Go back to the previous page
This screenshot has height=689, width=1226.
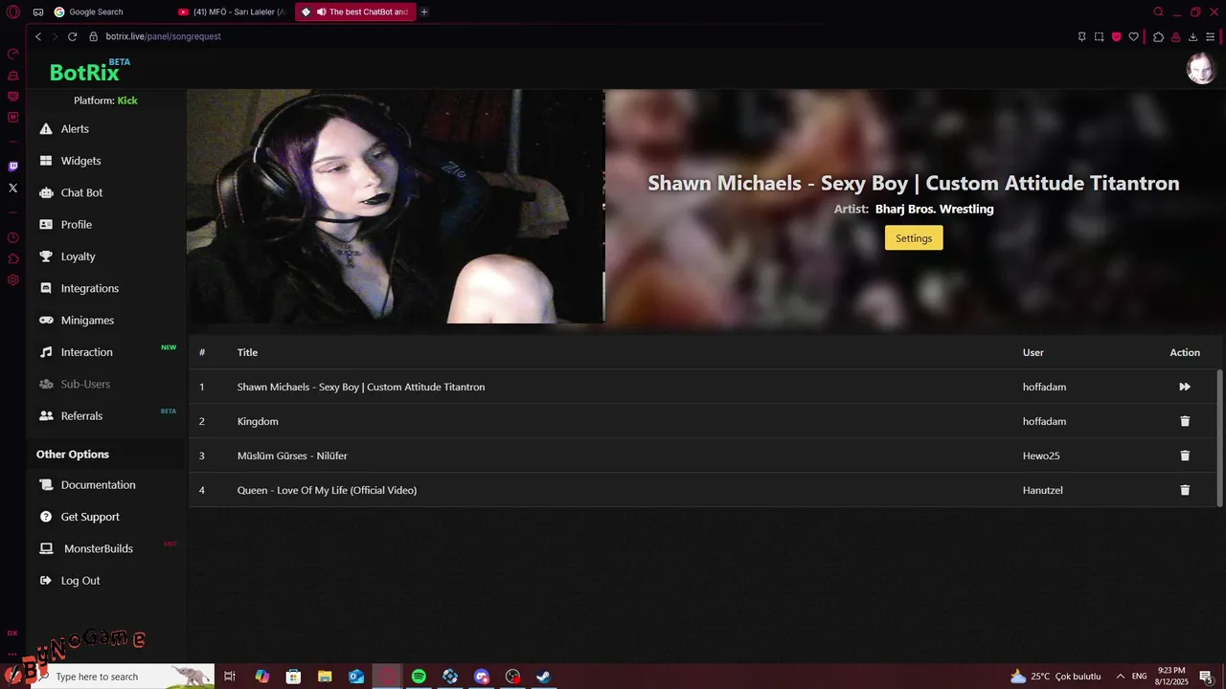coord(38,36)
